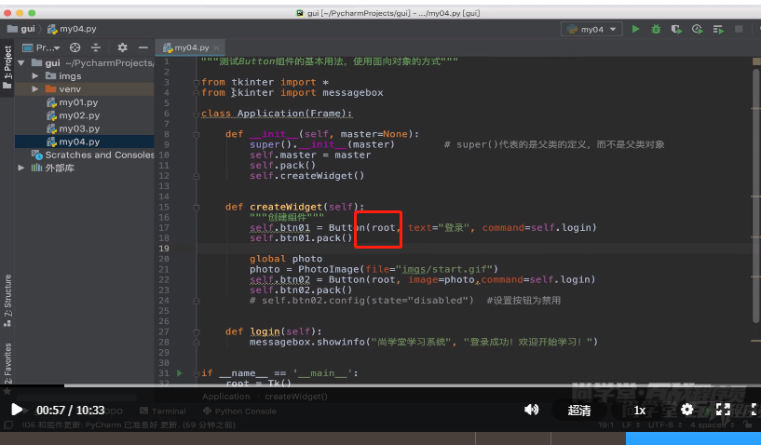Run the my04 configuration with green play icon
The image size is (761, 445).
pyautogui.click(x=635, y=29)
